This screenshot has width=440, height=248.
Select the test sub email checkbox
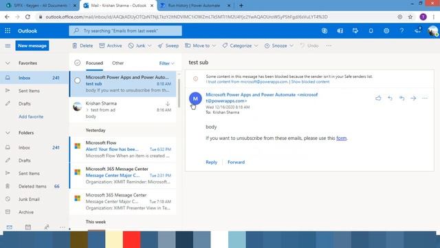[78, 81]
